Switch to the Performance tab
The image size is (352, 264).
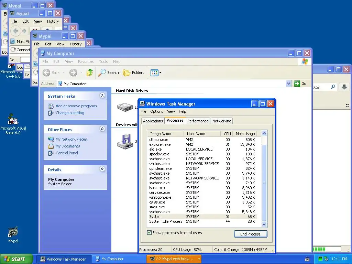[x=198, y=121]
